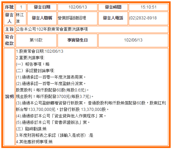The height and width of the screenshot is (149, 172).
Task: Select the time value 15:10:51
Action: pos(148,7)
